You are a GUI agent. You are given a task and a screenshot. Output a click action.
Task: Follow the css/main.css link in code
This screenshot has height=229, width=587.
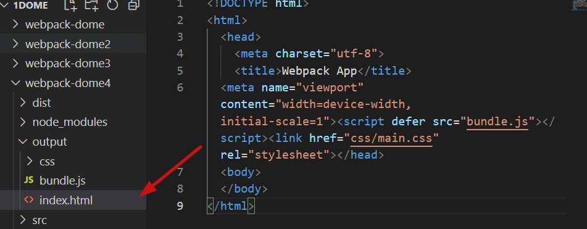point(391,138)
